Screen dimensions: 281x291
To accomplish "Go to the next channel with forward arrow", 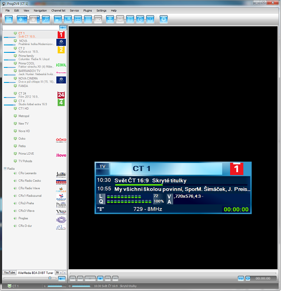I will [33, 19].
